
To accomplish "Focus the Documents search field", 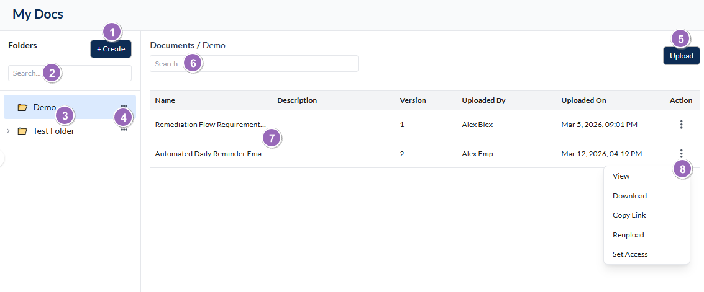I will (254, 64).
